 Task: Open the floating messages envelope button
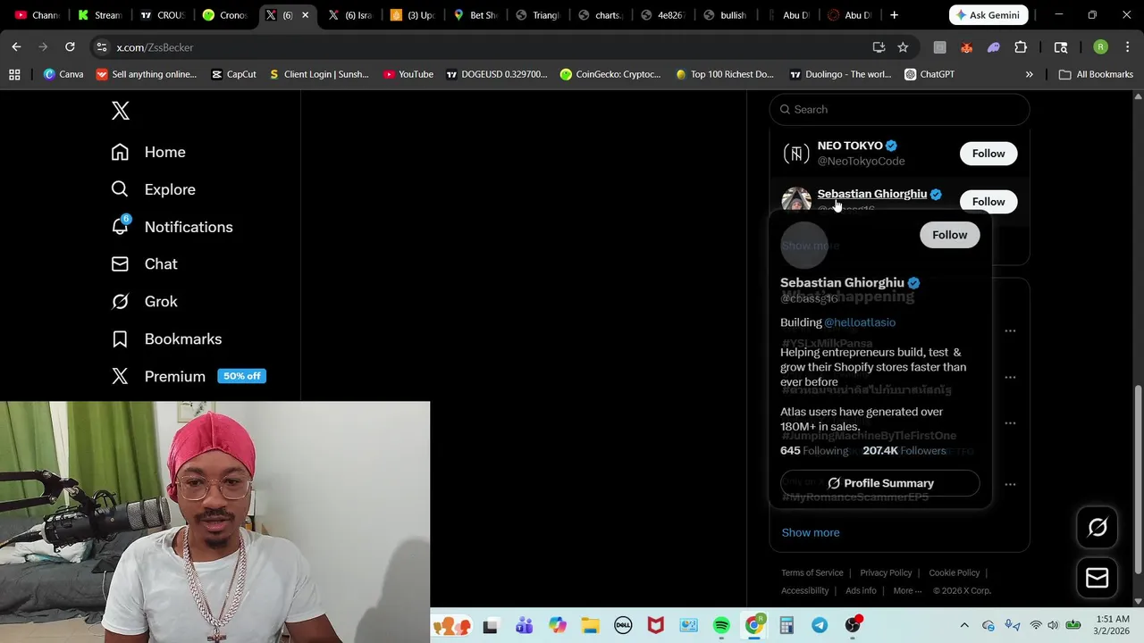click(x=1098, y=578)
